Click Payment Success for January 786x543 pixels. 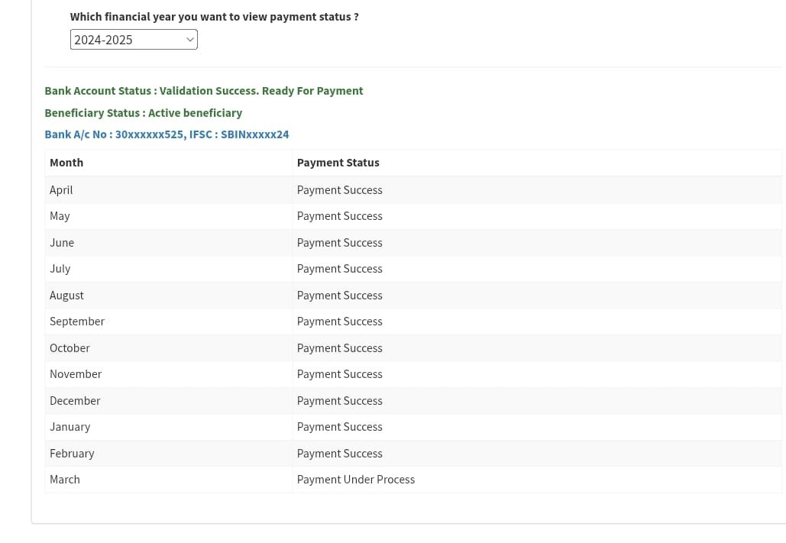[339, 427]
